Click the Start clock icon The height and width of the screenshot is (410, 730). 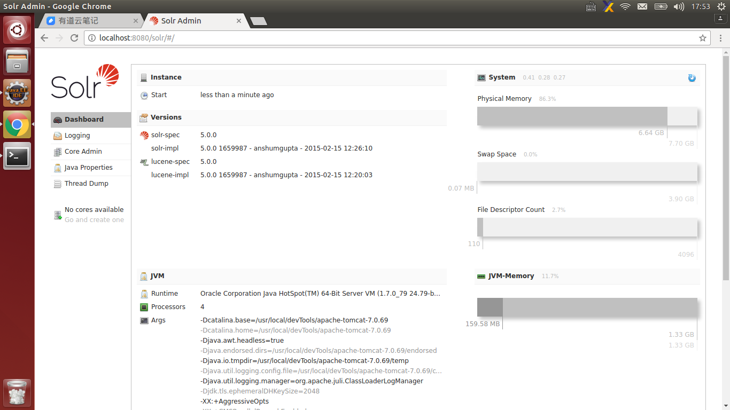[144, 96]
